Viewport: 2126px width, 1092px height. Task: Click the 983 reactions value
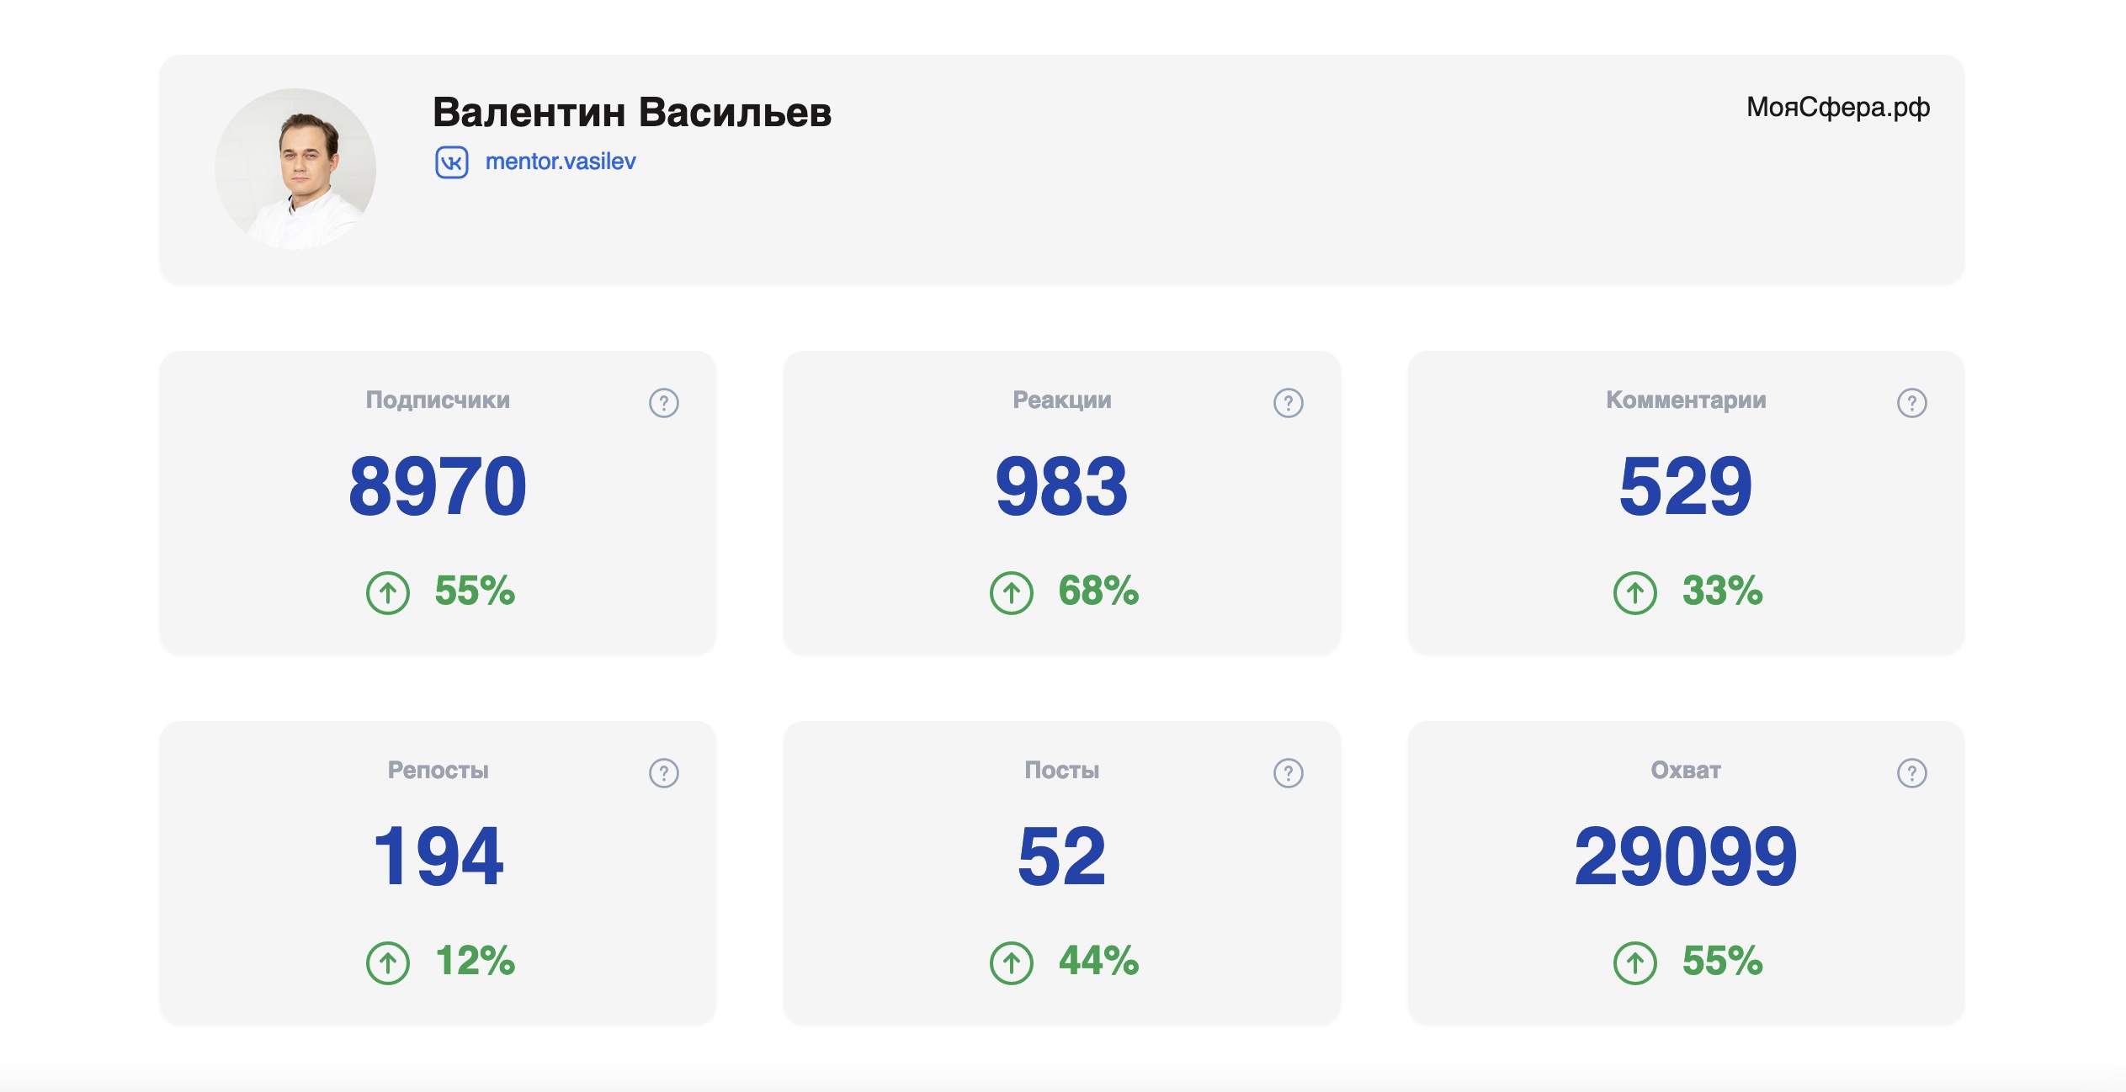pos(1060,486)
